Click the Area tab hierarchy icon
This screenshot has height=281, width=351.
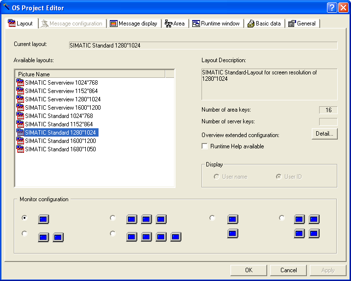point(168,23)
